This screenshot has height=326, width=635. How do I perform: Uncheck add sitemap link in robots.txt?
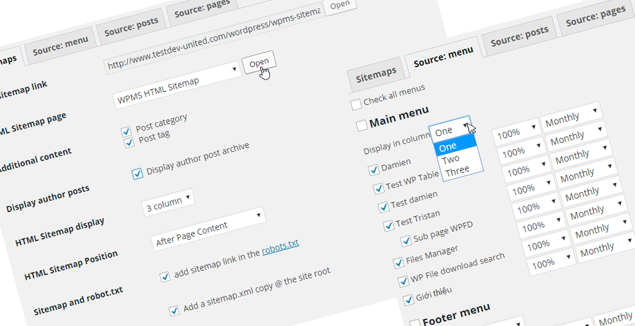[165, 278]
